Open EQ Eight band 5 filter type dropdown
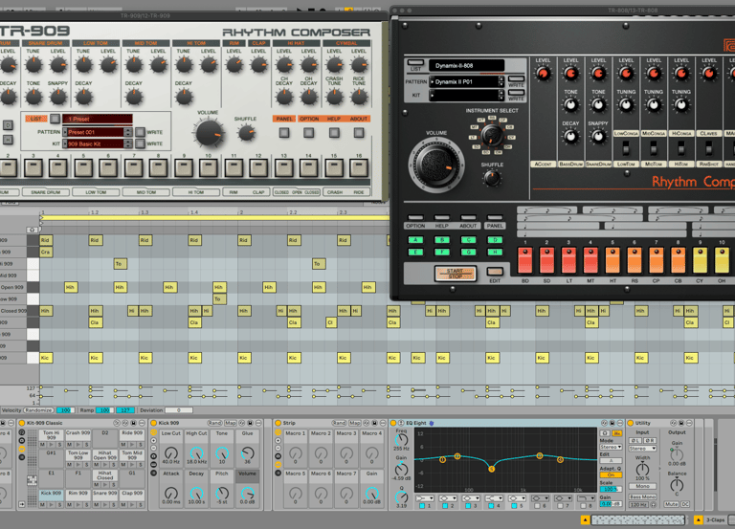Image resolution: width=735 pixels, height=529 pixels. click(x=517, y=498)
